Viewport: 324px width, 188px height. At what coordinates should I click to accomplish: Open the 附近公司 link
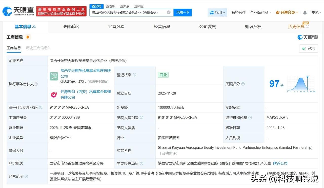point(280,163)
